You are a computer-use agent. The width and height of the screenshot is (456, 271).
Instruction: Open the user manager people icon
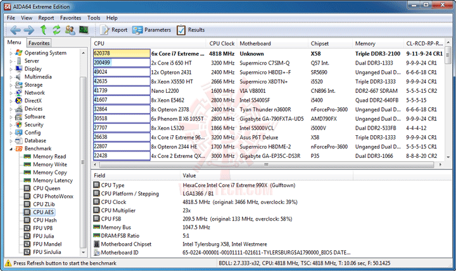(70, 30)
